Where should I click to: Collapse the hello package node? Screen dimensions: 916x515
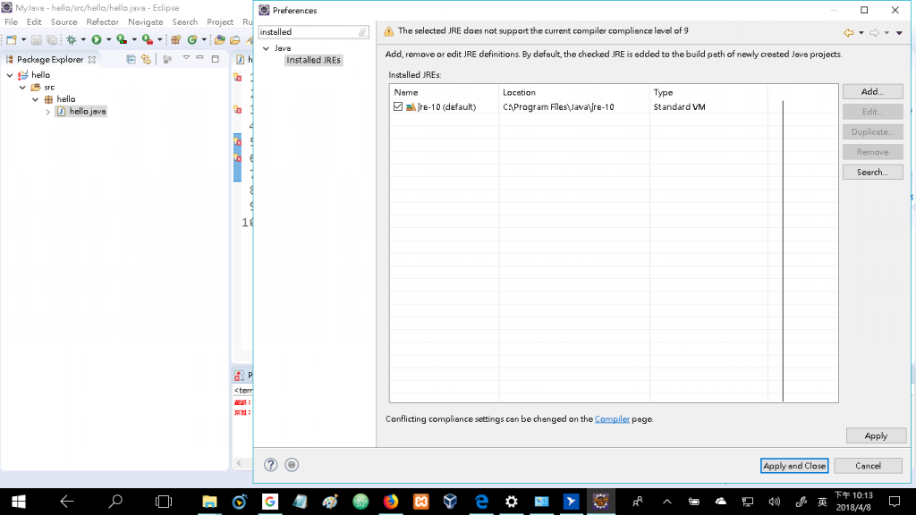click(x=36, y=99)
